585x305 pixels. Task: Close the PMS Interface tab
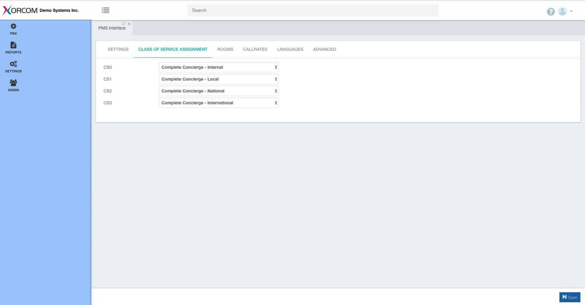click(x=129, y=24)
